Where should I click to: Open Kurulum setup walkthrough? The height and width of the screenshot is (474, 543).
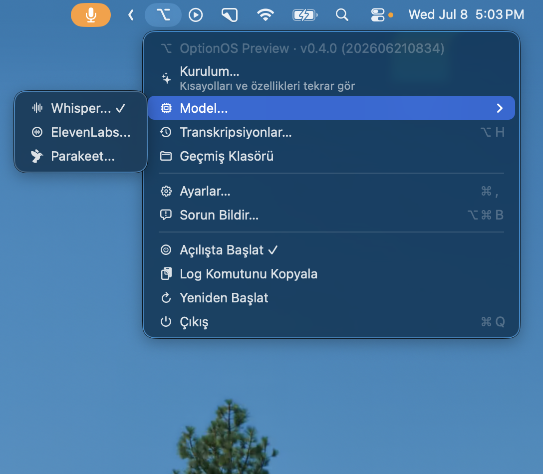coord(331,78)
